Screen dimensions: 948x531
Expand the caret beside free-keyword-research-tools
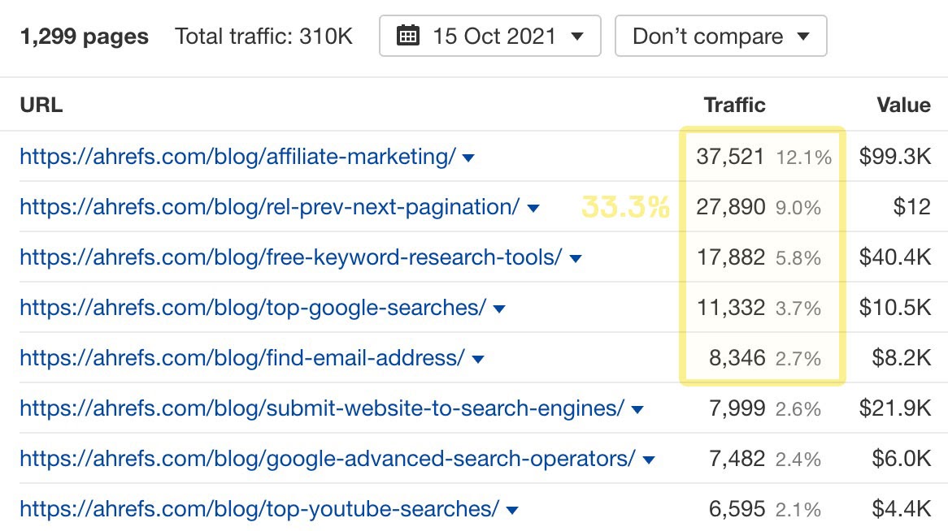(575, 258)
